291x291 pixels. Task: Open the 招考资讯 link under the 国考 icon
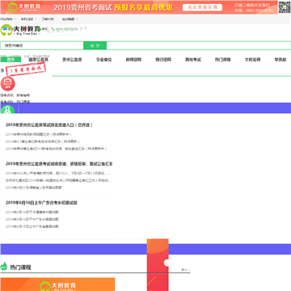(x=6, y=95)
